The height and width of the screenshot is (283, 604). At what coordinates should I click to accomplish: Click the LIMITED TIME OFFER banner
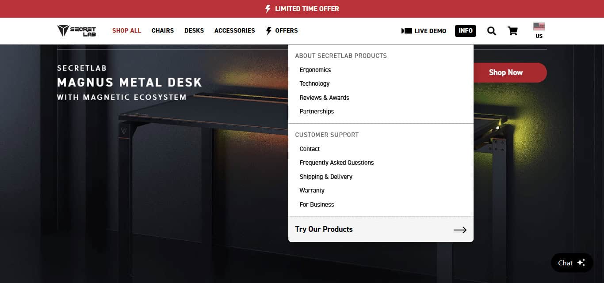pos(302,9)
